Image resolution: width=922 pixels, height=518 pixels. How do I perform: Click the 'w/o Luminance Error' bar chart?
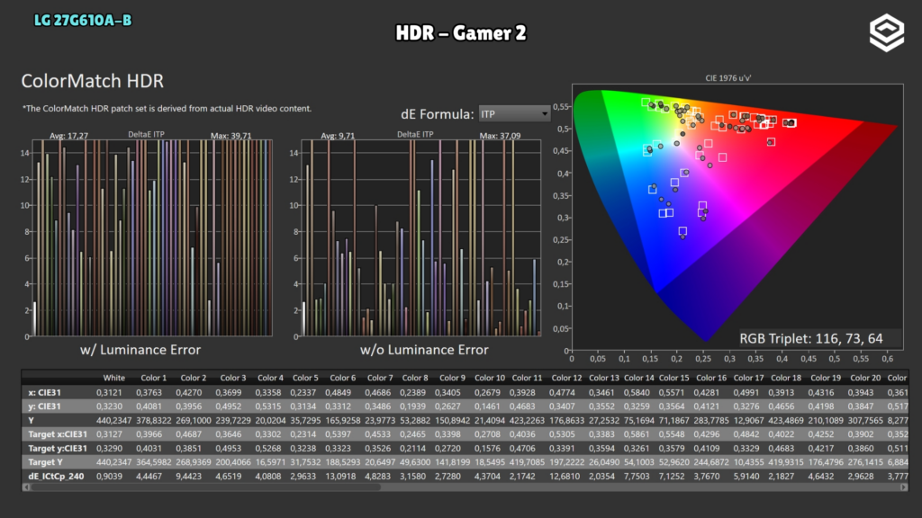tap(421, 237)
